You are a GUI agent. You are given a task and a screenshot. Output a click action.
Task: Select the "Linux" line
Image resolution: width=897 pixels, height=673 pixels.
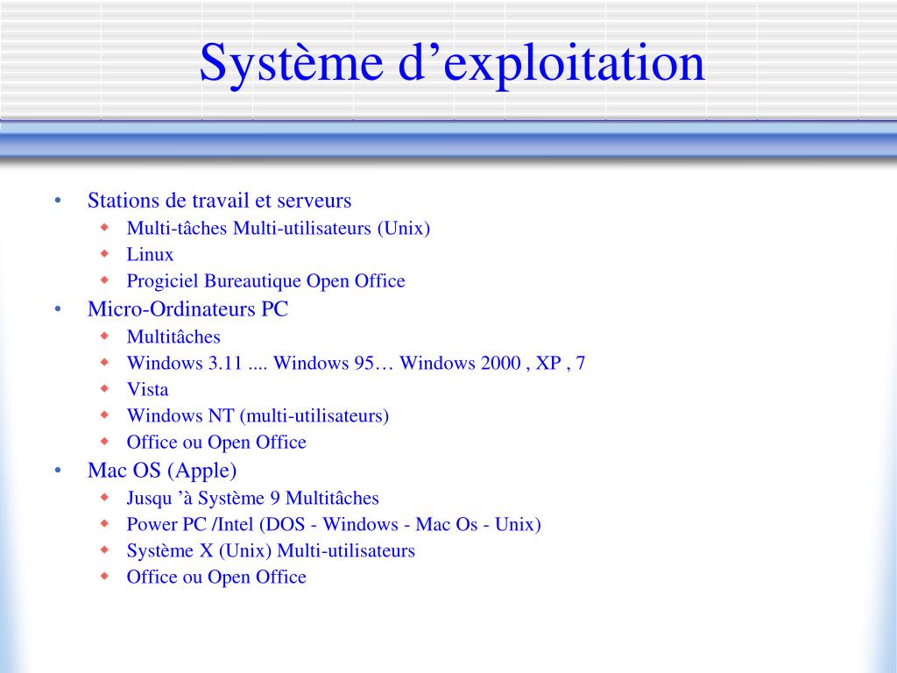click(x=150, y=254)
